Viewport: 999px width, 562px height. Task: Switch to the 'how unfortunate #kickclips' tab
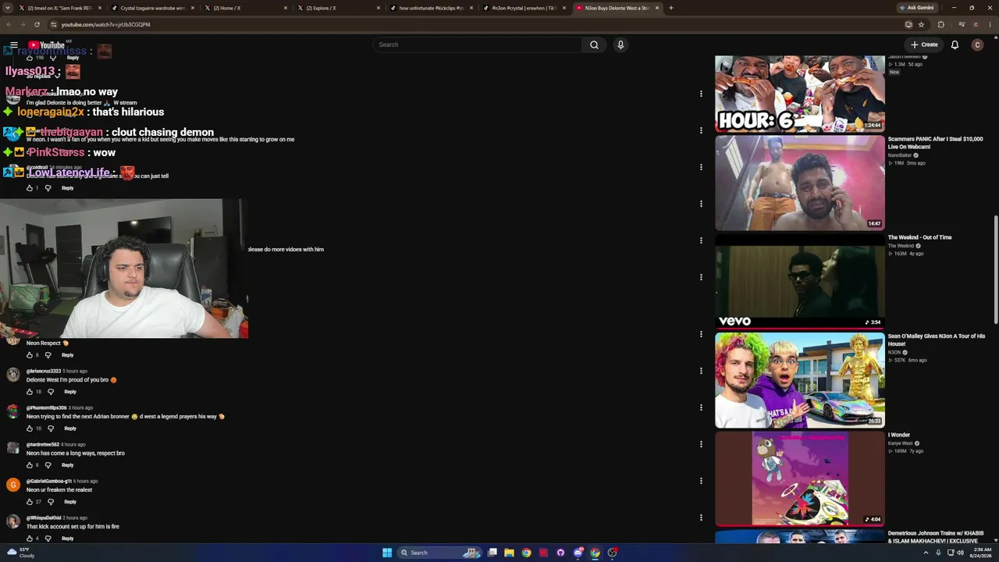click(431, 8)
